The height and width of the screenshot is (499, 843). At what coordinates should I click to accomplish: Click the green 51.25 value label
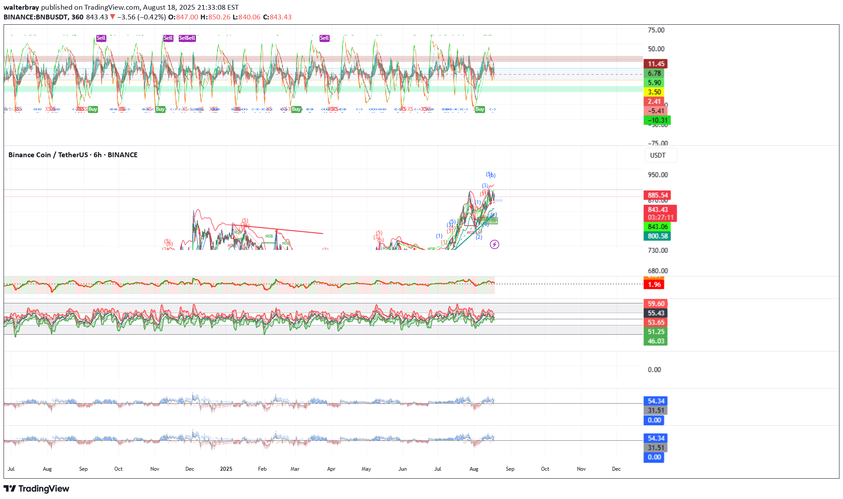click(x=655, y=332)
